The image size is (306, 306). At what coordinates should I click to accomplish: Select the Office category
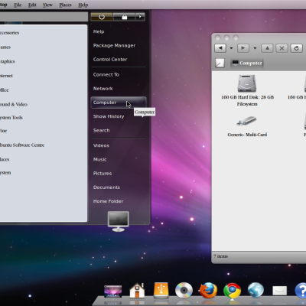[x=5, y=90]
